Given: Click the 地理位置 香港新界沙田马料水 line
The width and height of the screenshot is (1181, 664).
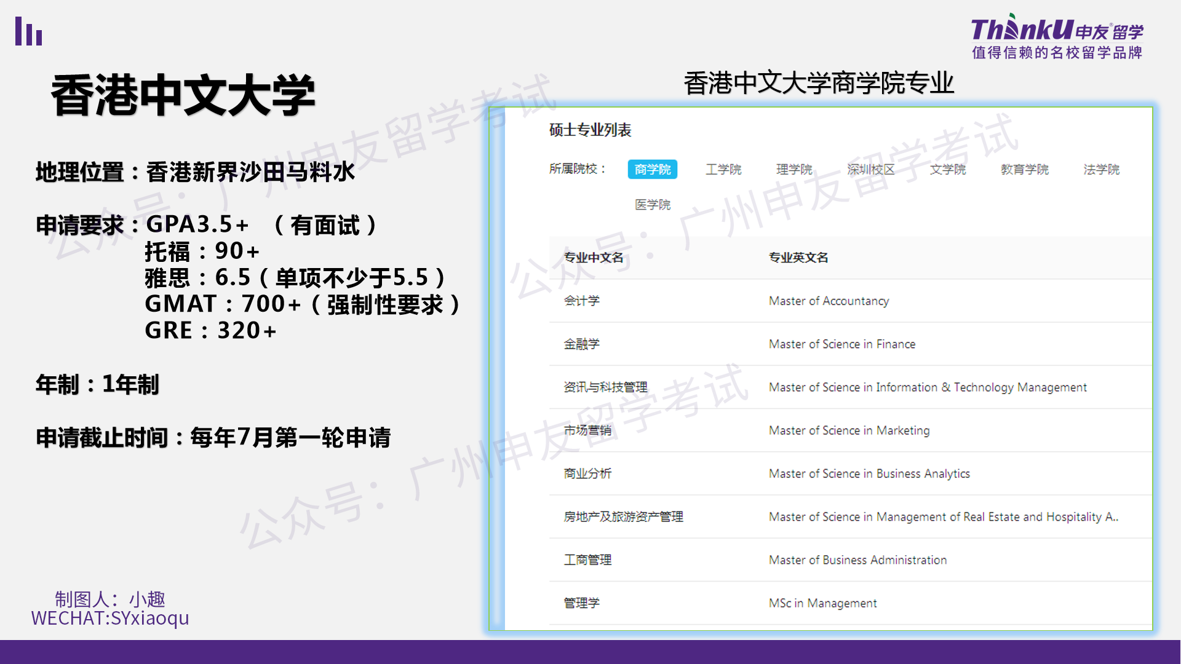Looking at the screenshot, I should 195,172.
